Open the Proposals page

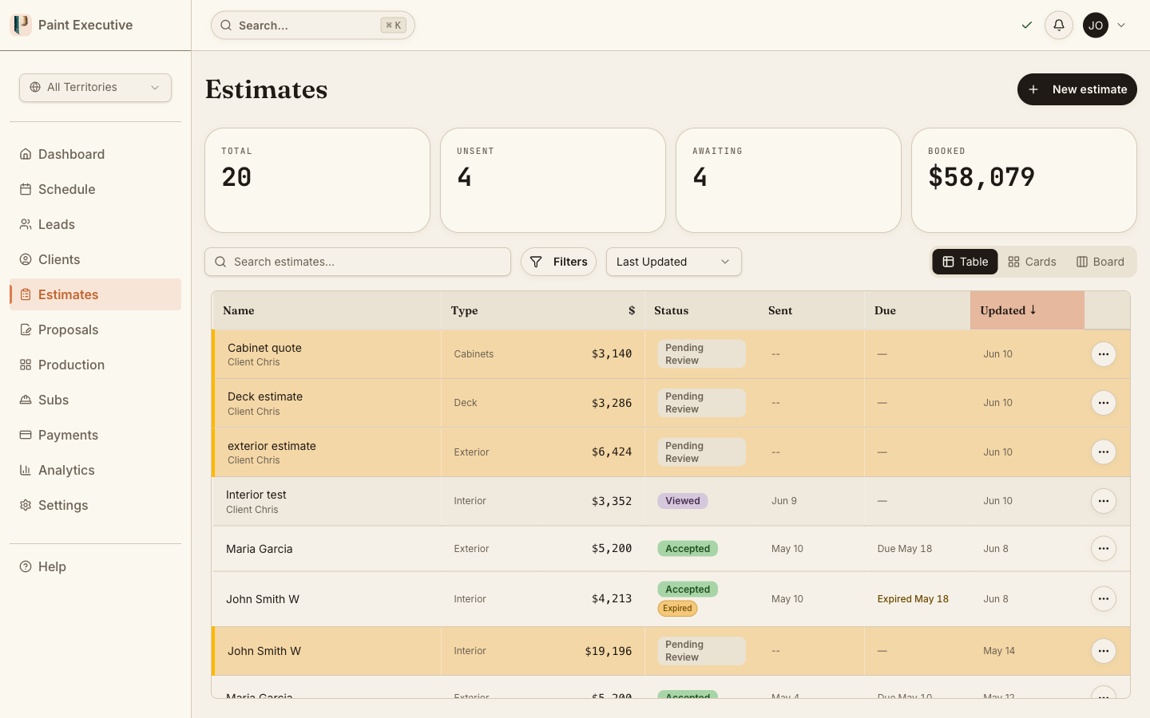95,329
